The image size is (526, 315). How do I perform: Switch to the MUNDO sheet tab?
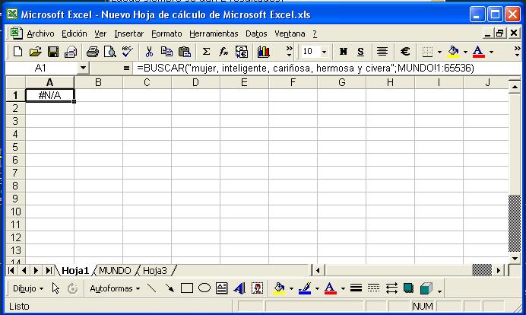(x=115, y=270)
